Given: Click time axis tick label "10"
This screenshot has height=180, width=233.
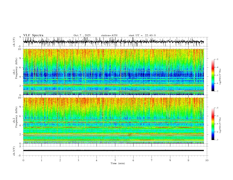Looking at the screenshot, I should click(207, 160).
